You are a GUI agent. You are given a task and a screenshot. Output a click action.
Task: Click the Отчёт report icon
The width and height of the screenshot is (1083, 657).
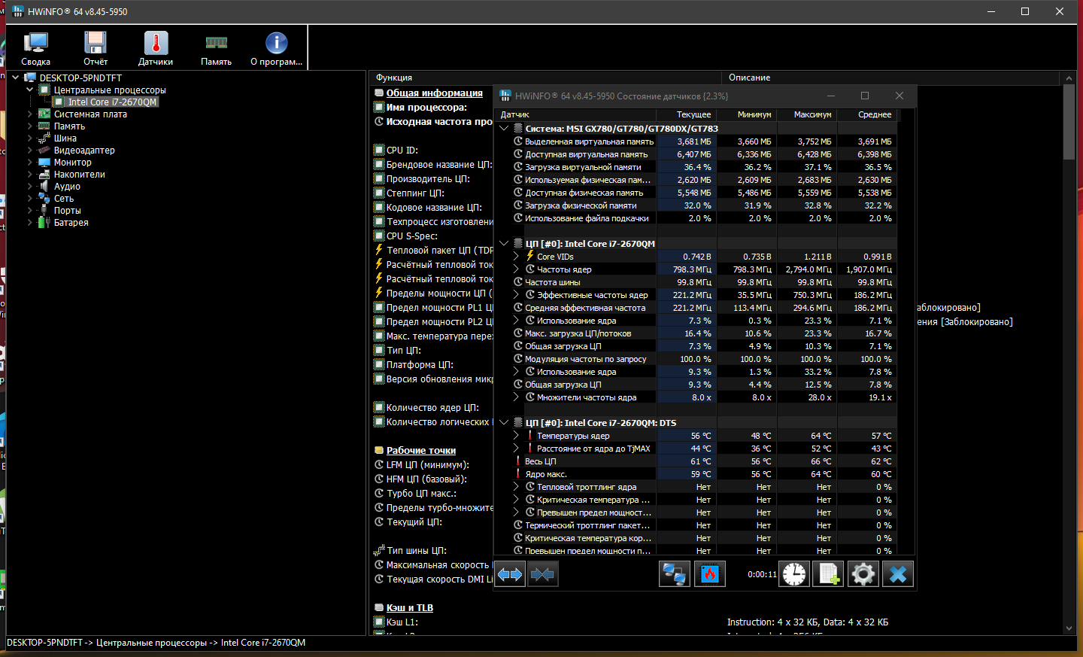coord(96,48)
